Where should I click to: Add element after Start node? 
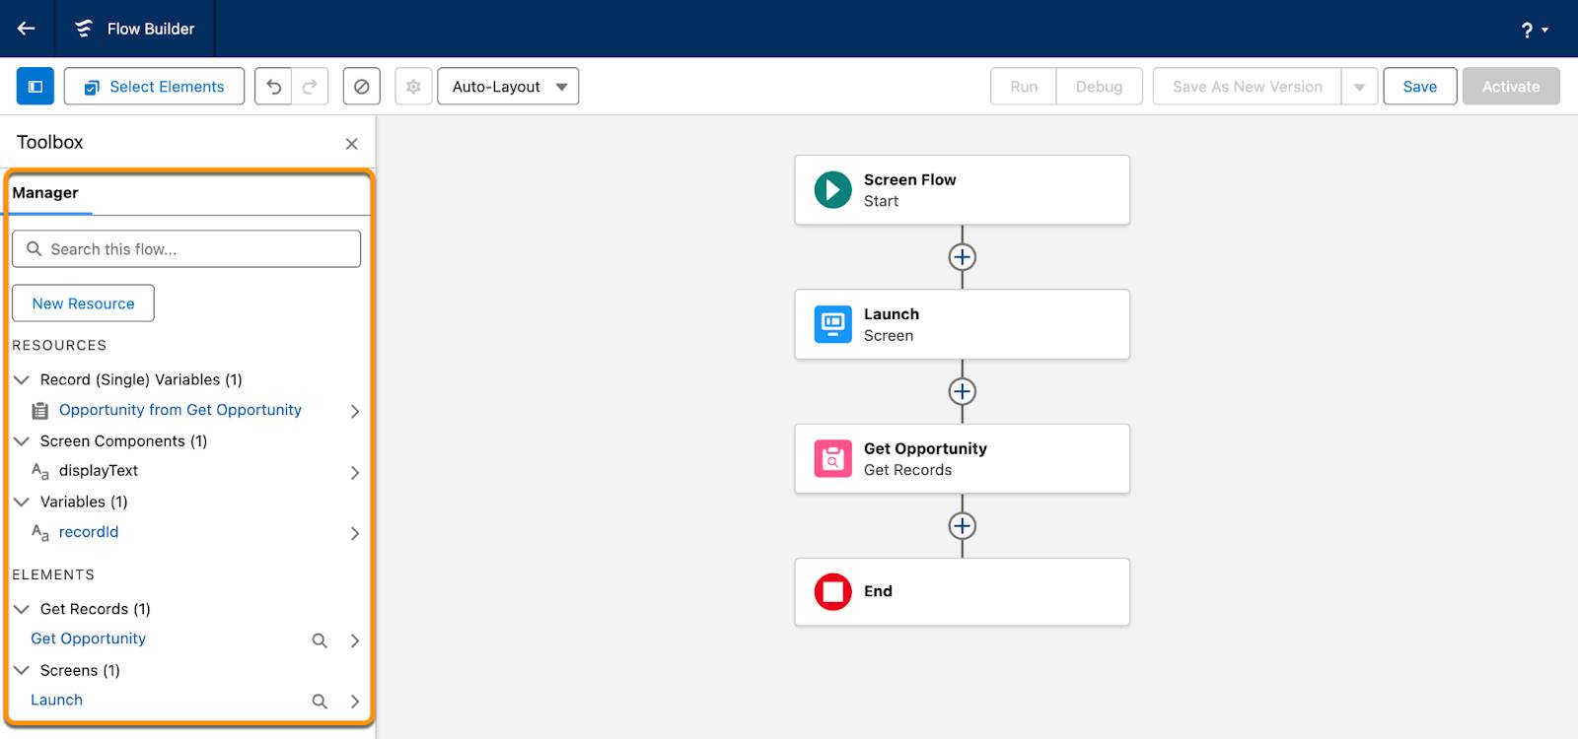(x=963, y=257)
